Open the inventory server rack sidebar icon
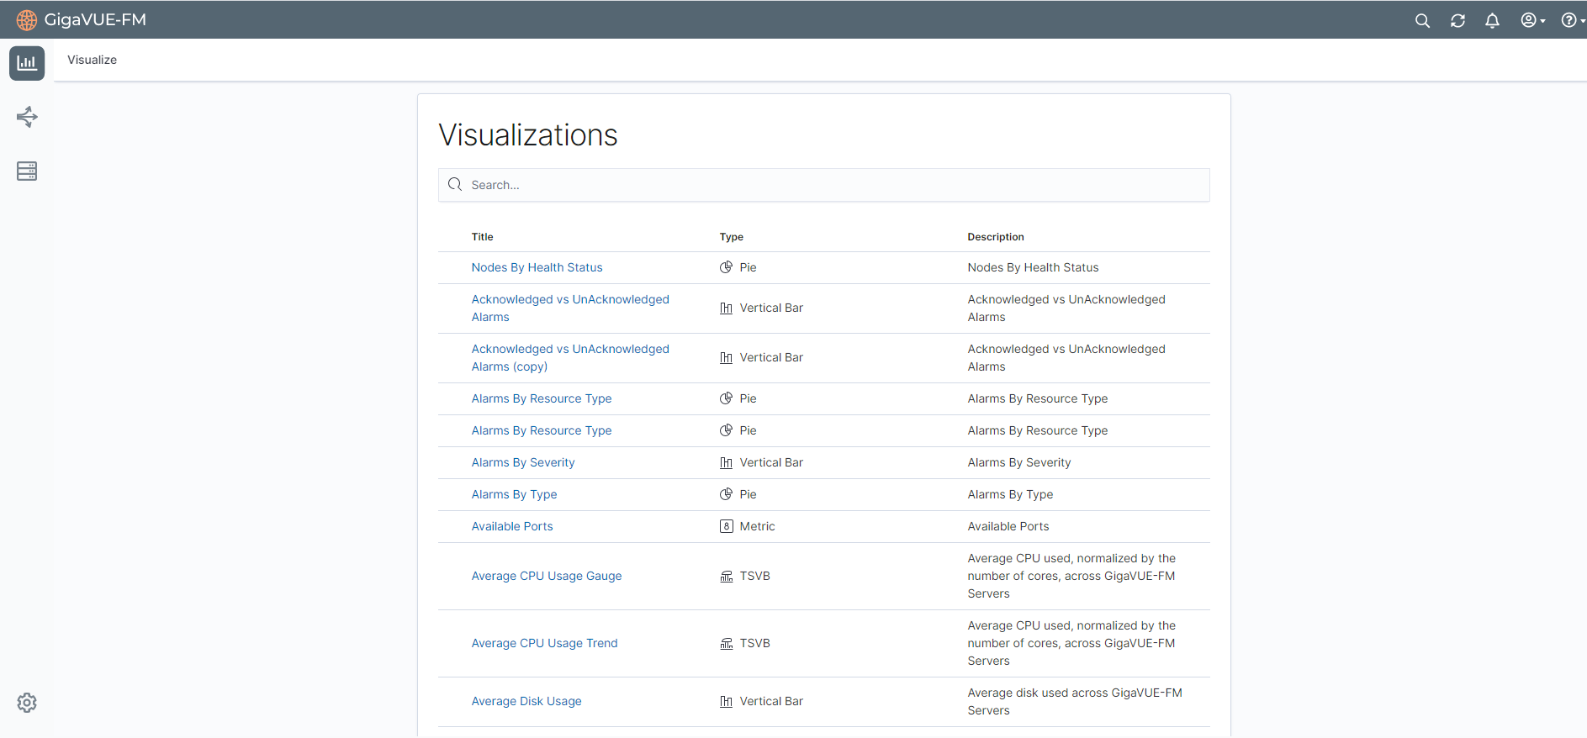This screenshot has width=1587, height=738. [27, 171]
